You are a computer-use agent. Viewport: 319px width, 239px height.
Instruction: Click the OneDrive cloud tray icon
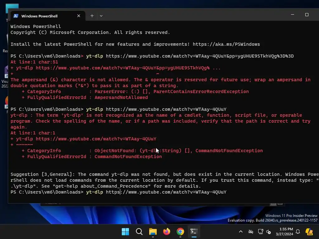coord(251,232)
